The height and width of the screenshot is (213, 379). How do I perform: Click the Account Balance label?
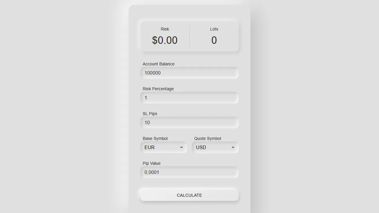[x=158, y=64]
